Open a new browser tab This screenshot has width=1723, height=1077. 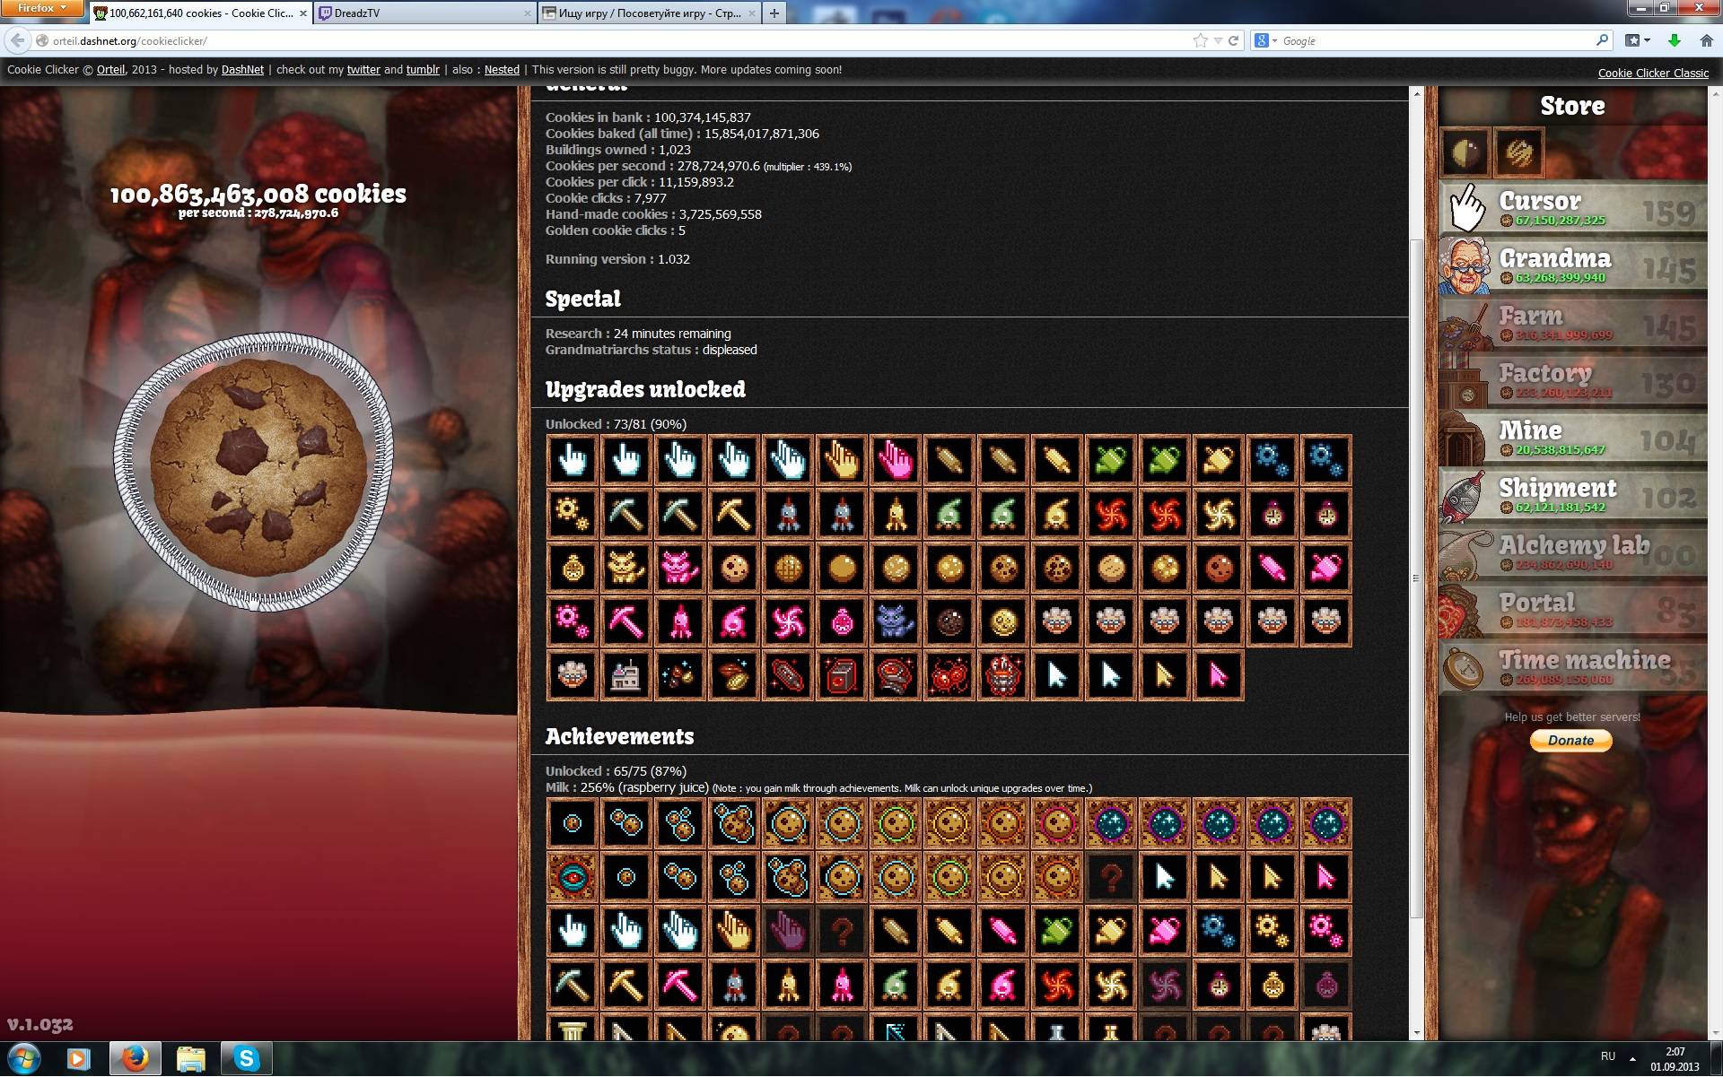pyautogui.click(x=774, y=13)
